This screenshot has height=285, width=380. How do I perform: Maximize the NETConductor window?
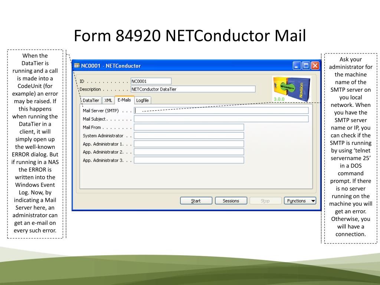pos(306,66)
